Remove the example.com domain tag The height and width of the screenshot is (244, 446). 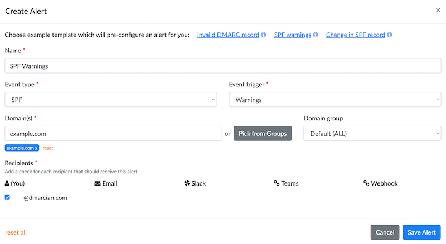pyautogui.click(x=36, y=148)
